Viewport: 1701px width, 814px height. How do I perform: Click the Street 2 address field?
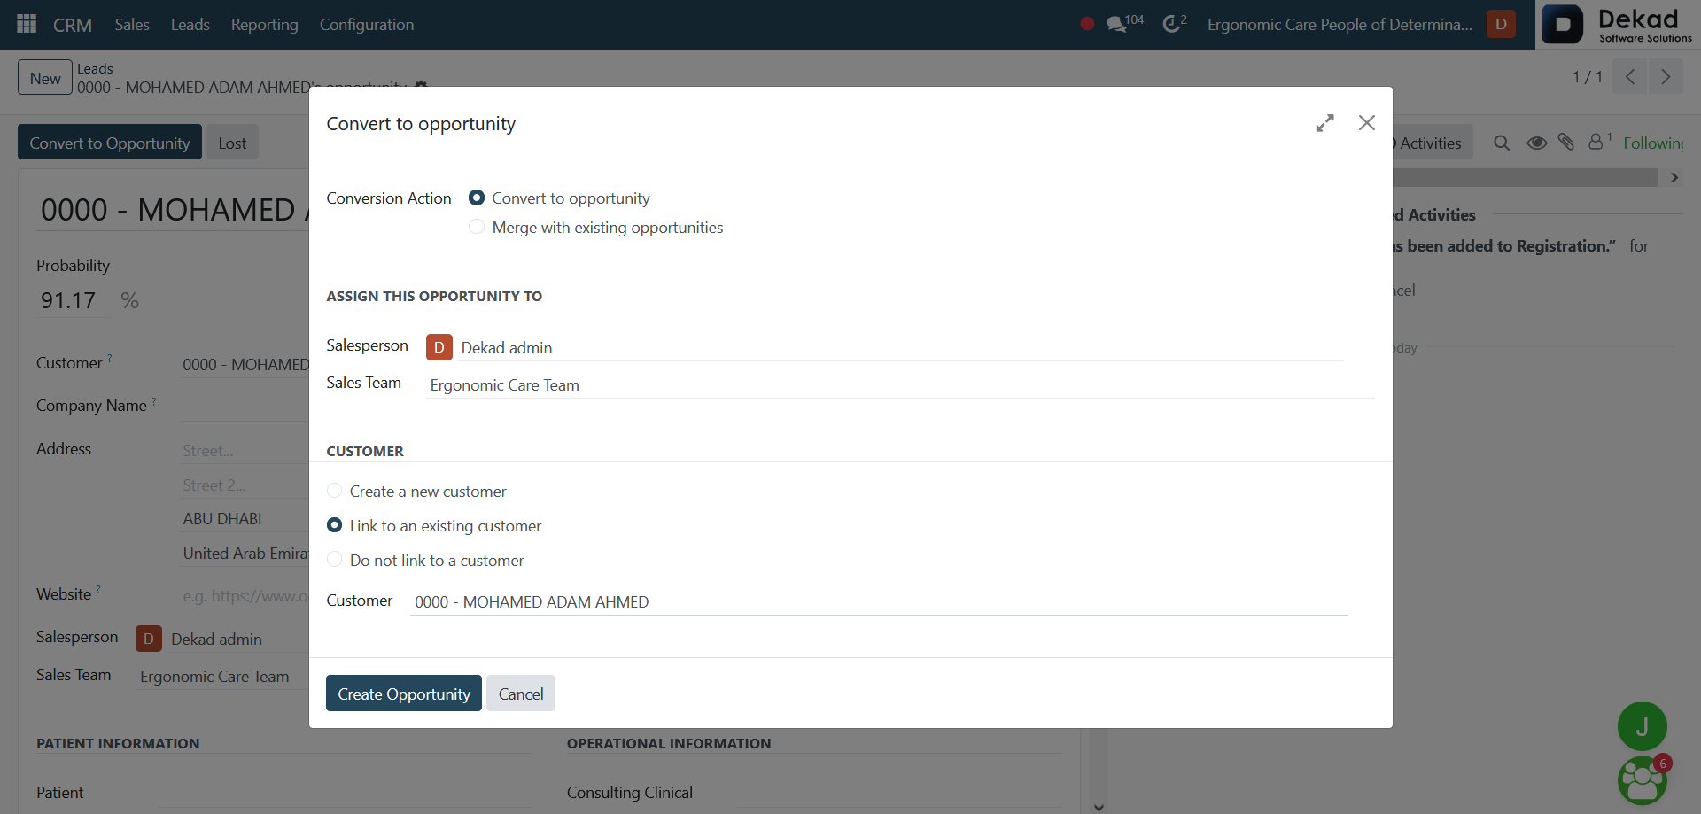point(245,485)
